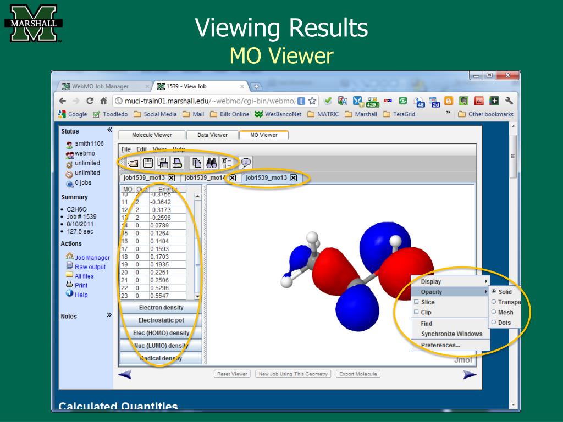Image resolution: width=563 pixels, height=422 pixels.
Task: Click the info speech-bubble toolbar icon
Action: click(x=246, y=163)
